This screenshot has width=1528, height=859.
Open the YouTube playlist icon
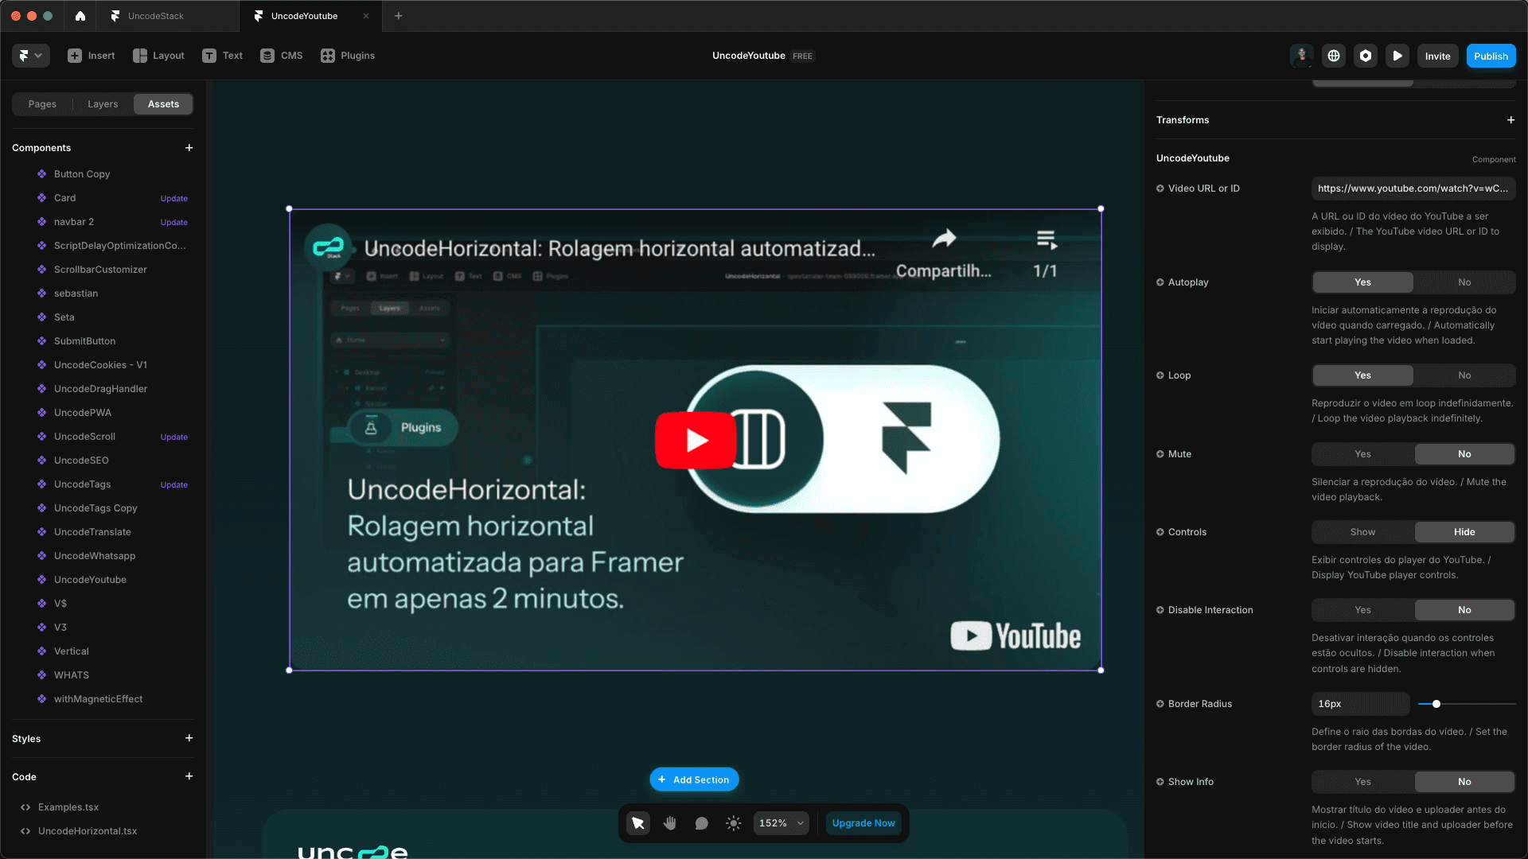pyautogui.click(x=1047, y=239)
